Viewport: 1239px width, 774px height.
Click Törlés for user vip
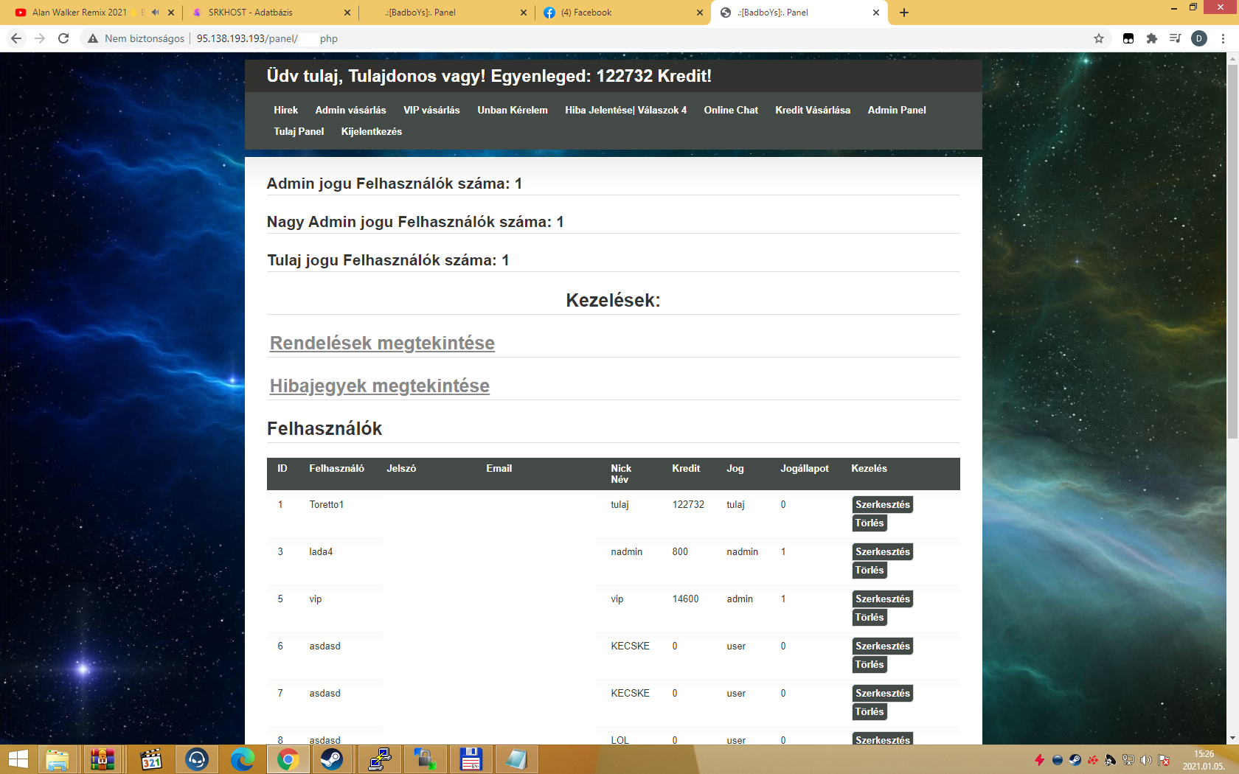point(870,617)
